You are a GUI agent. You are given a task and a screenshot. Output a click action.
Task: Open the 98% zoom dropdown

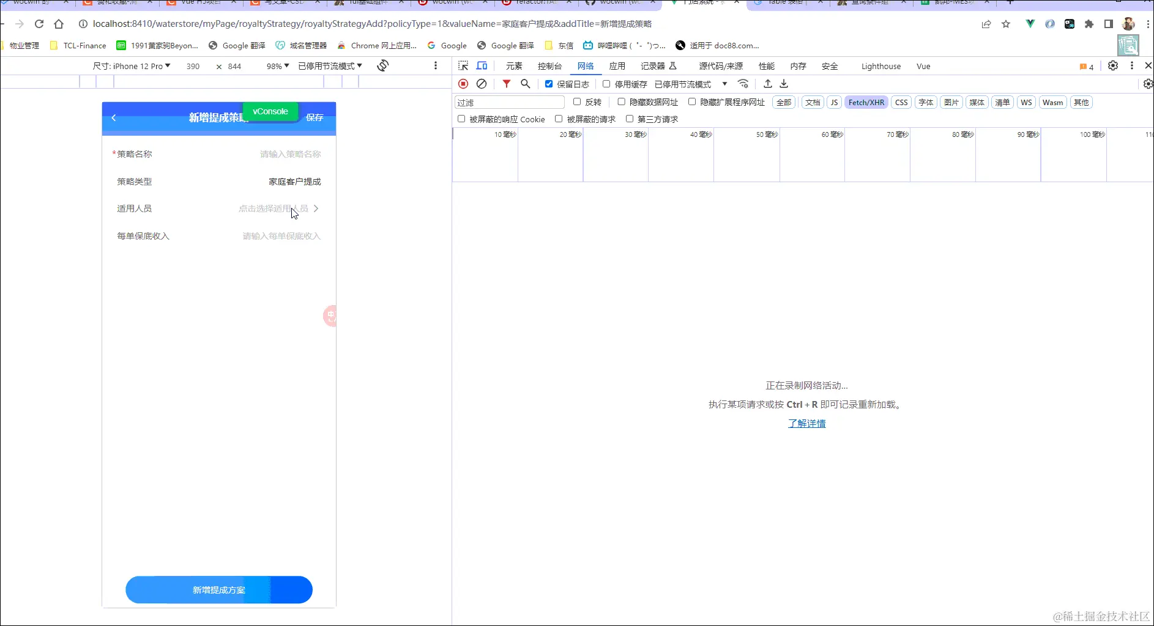click(x=277, y=66)
